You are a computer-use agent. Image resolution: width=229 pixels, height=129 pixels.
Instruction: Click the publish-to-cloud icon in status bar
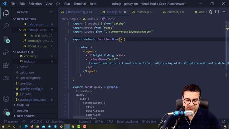[x=24, y=121]
